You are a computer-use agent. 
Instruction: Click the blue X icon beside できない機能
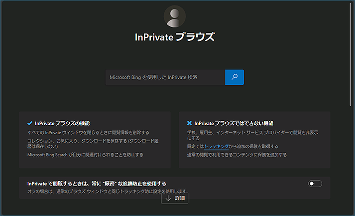coord(189,123)
